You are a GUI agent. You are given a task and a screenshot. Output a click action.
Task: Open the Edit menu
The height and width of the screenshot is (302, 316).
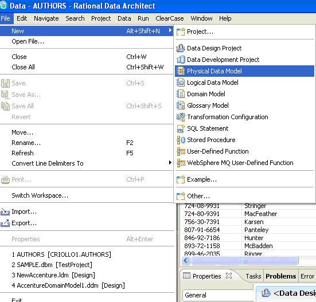click(22, 18)
